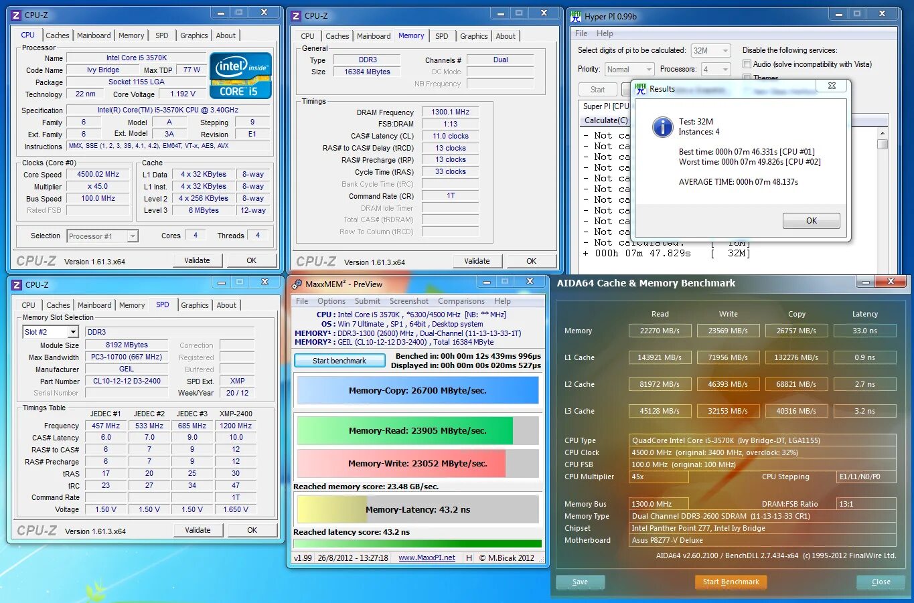Click the Memory-Read result bar in MaxxMEM
Screen dimensions: 914x603
(x=418, y=431)
